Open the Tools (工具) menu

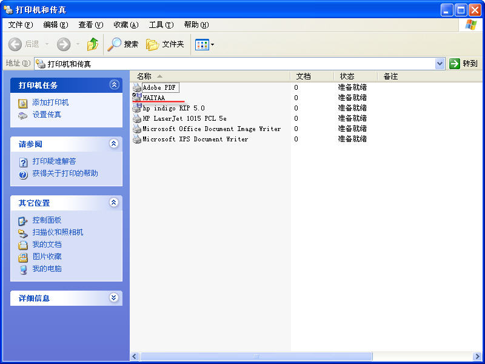tap(161, 25)
